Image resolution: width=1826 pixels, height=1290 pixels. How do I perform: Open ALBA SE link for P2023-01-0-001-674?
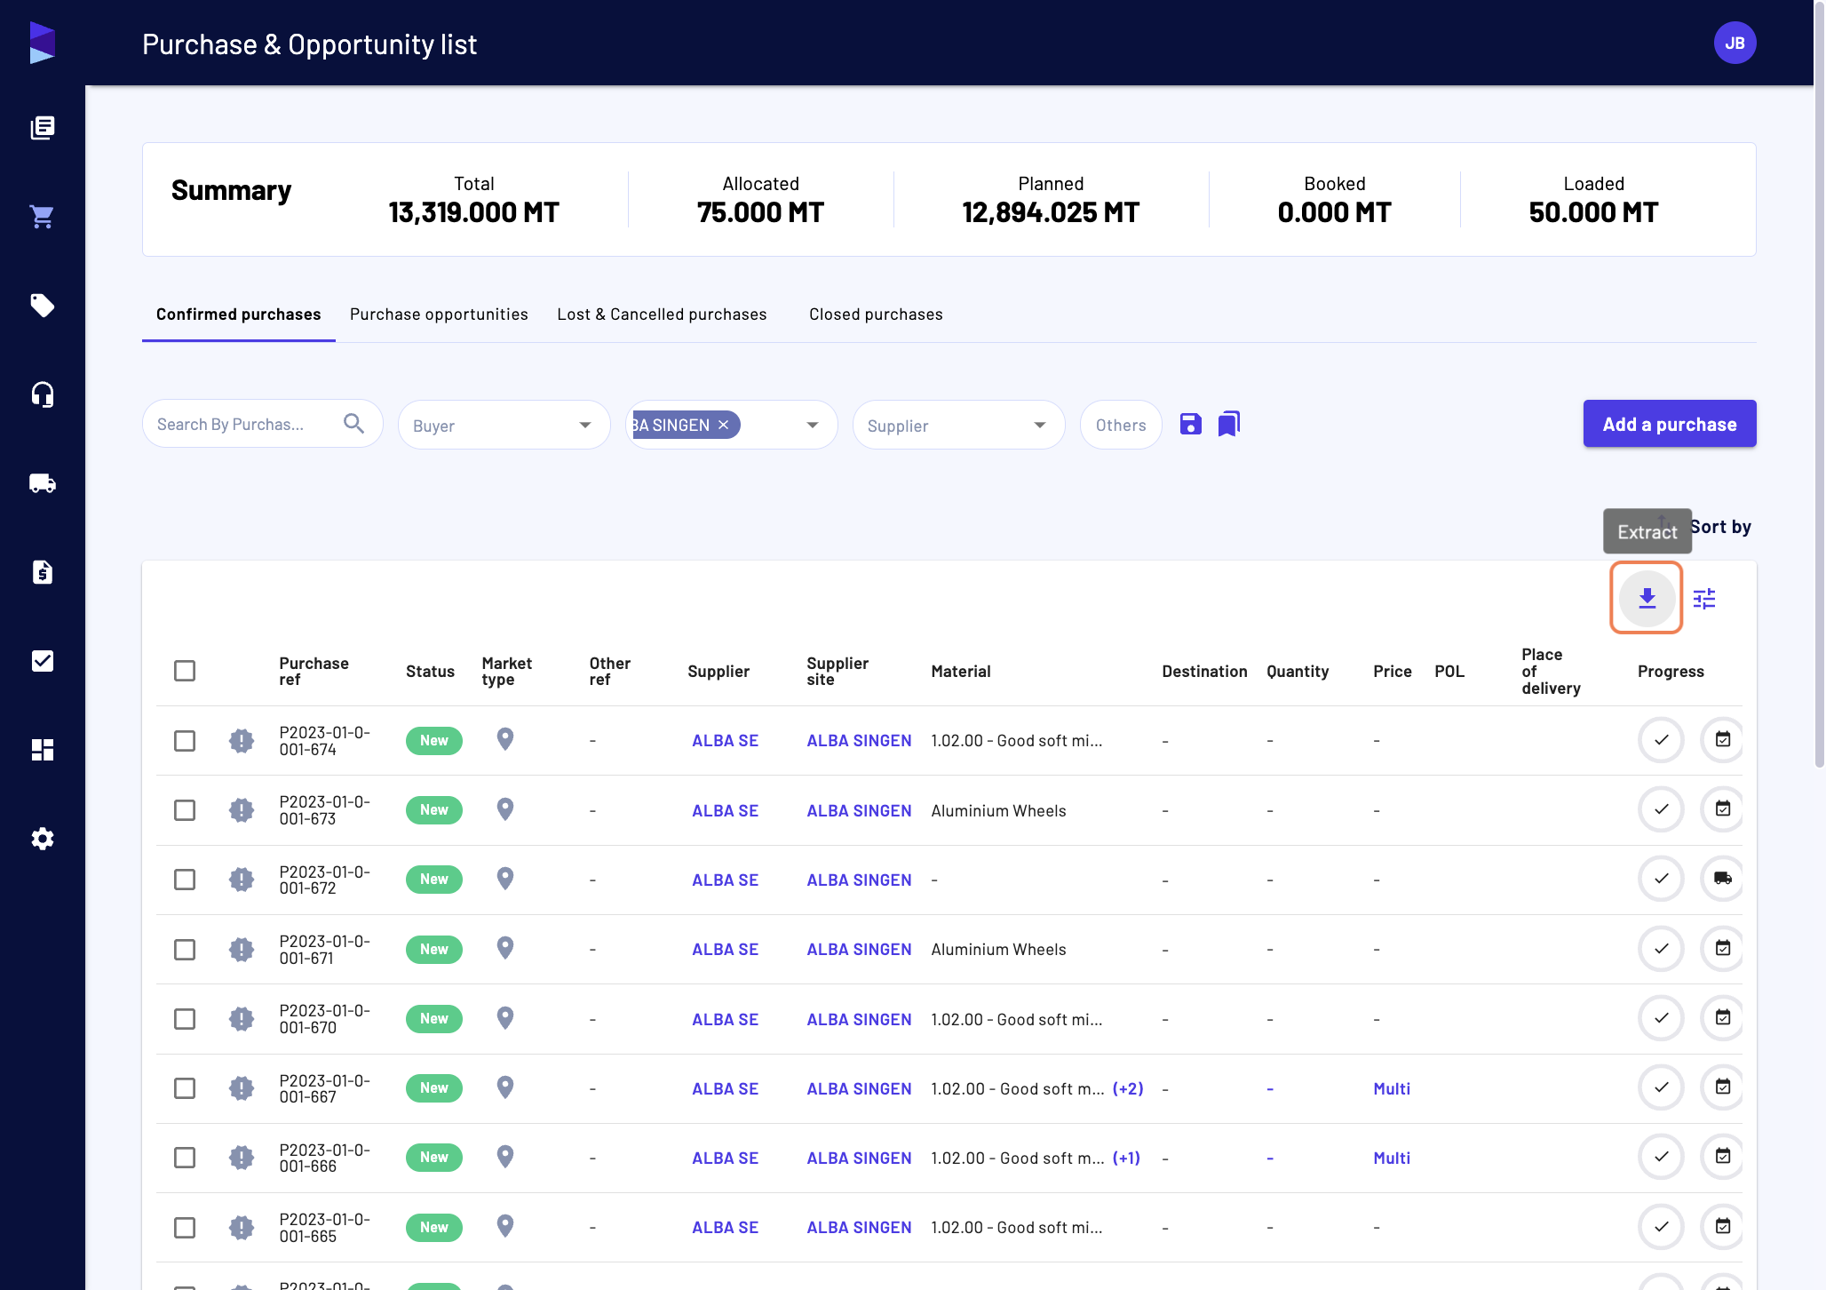(x=725, y=741)
